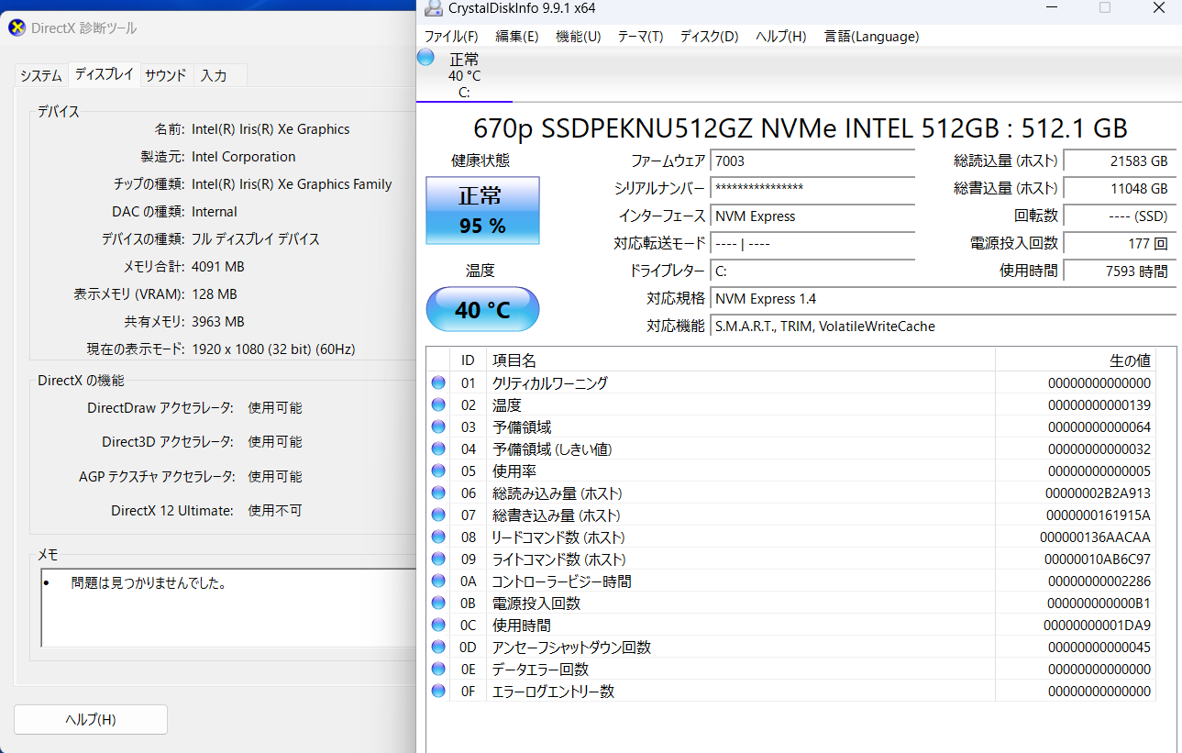Click the ヘルプ(H) button in DirectX tool
The width and height of the screenshot is (1182, 753).
[x=91, y=719]
